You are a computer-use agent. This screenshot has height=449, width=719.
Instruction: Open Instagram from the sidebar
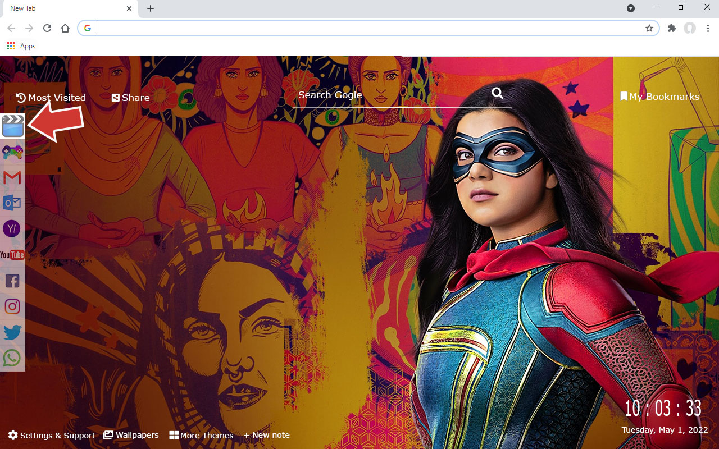click(12, 306)
